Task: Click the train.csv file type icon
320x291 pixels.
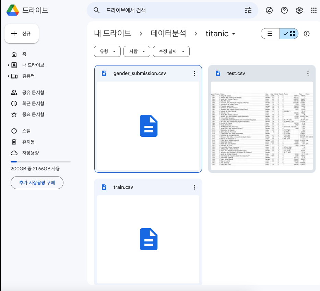Action: click(x=104, y=187)
